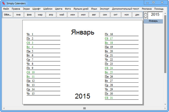Open the Шрифт menu
169x112 pixels.
coord(36,9)
